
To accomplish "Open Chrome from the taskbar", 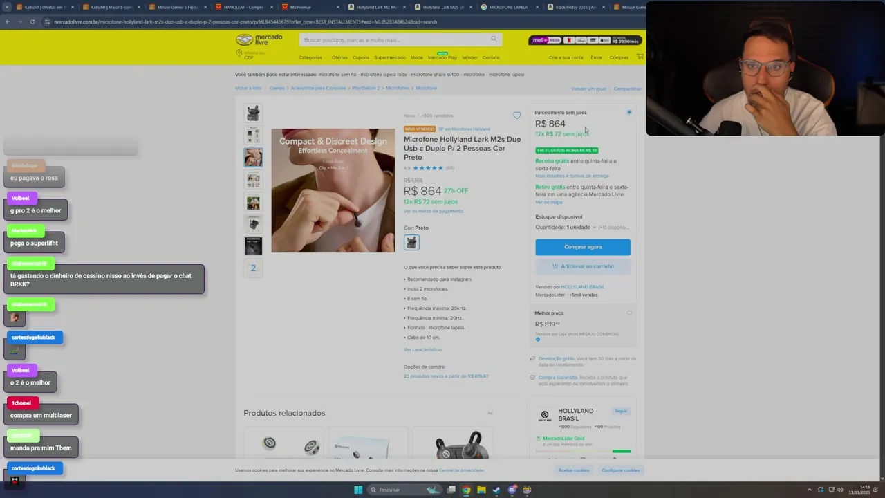I will click(466, 490).
